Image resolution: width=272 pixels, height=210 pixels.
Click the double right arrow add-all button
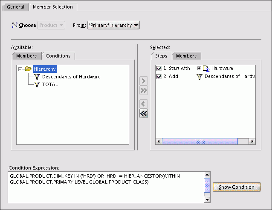[144, 90]
